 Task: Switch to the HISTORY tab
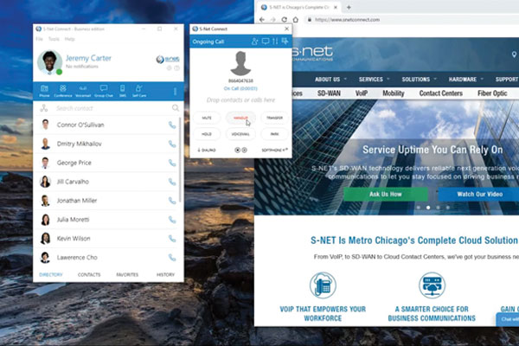[165, 274]
